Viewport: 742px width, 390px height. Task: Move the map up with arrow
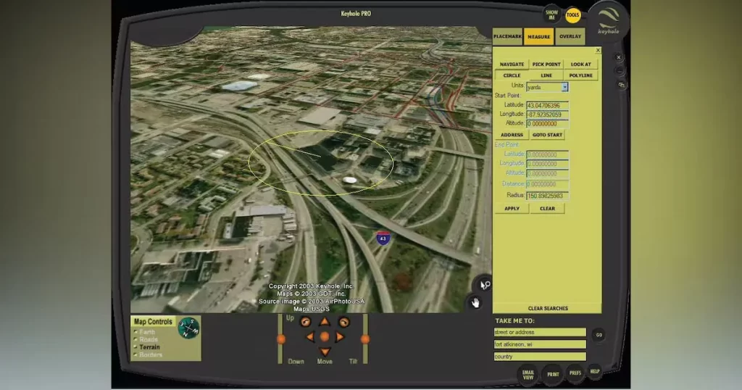(x=325, y=323)
